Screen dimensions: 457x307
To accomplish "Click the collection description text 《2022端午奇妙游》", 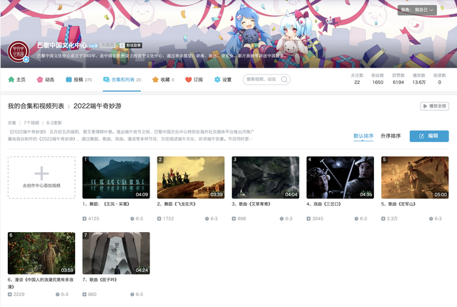I will pyautogui.click(x=131, y=136).
